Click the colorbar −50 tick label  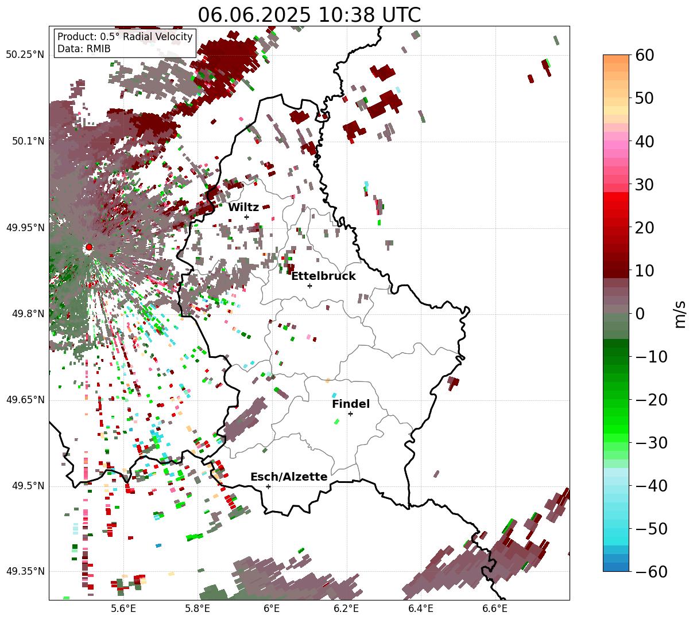click(x=651, y=528)
